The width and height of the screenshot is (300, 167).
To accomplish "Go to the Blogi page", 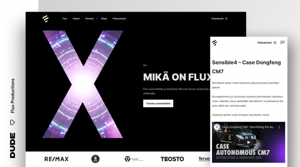I will click(x=104, y=18).
